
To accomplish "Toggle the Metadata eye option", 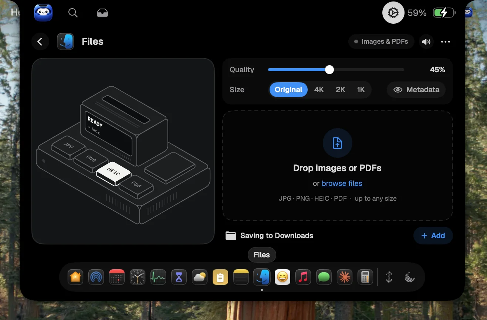I will coord(416,90).
